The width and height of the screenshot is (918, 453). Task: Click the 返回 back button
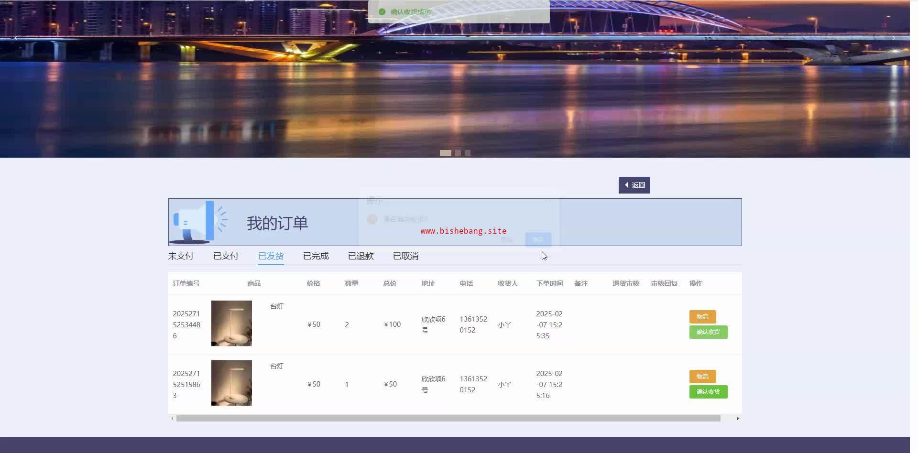634,185
